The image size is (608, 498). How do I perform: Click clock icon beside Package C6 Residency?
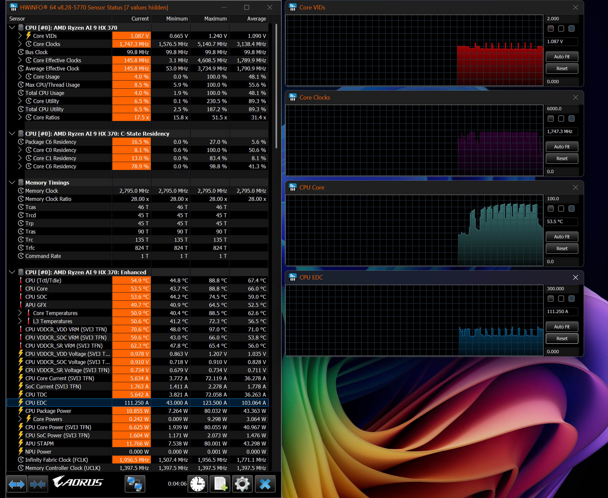[21, 142]
